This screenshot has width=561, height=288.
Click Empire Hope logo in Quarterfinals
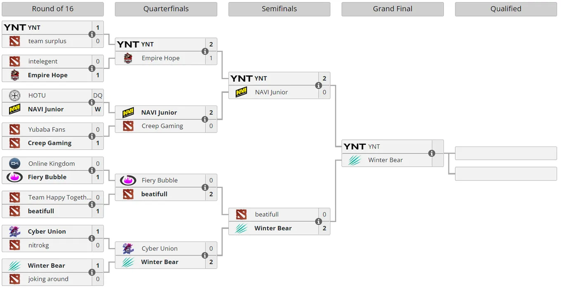click(x=128, y=58)
